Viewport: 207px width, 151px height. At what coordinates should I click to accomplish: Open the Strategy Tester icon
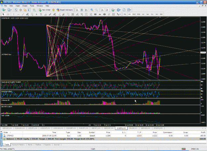pos(34,10)
